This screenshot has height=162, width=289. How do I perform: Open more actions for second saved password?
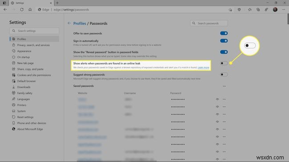224,107
